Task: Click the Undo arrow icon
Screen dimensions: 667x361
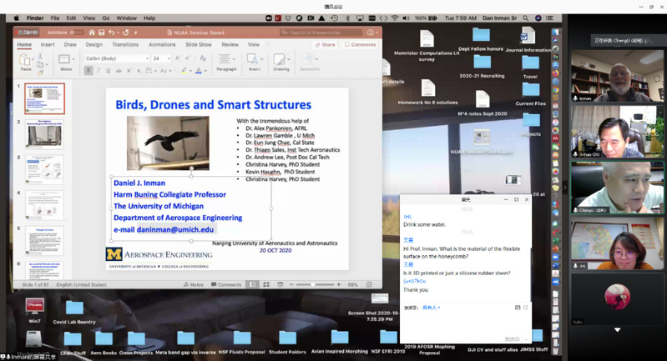Action: [x=110, y=33]
